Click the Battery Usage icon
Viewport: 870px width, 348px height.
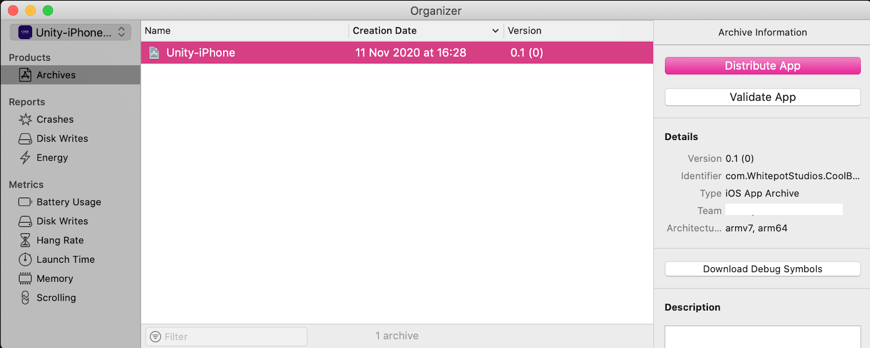point(26,202)
